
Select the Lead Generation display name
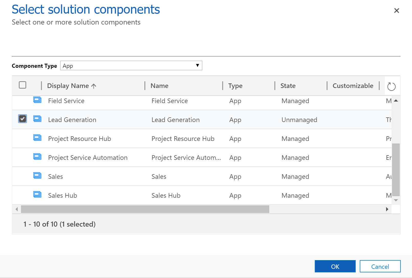pyautogui.click(x=72, y=120)
